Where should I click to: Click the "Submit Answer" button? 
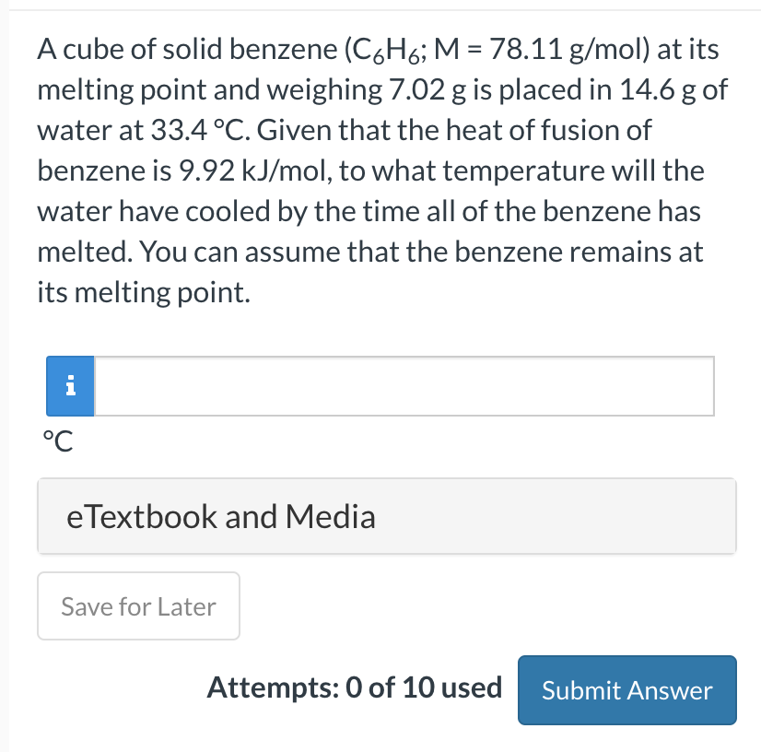point(626,689)
